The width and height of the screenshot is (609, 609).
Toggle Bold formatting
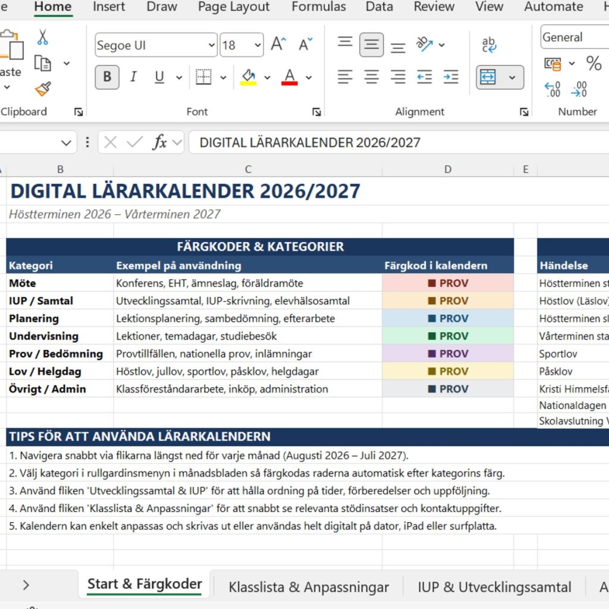click(x=107, y=77)
